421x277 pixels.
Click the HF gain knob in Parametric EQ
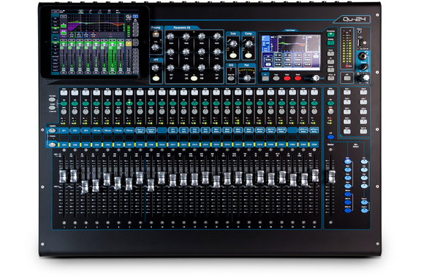217,68
